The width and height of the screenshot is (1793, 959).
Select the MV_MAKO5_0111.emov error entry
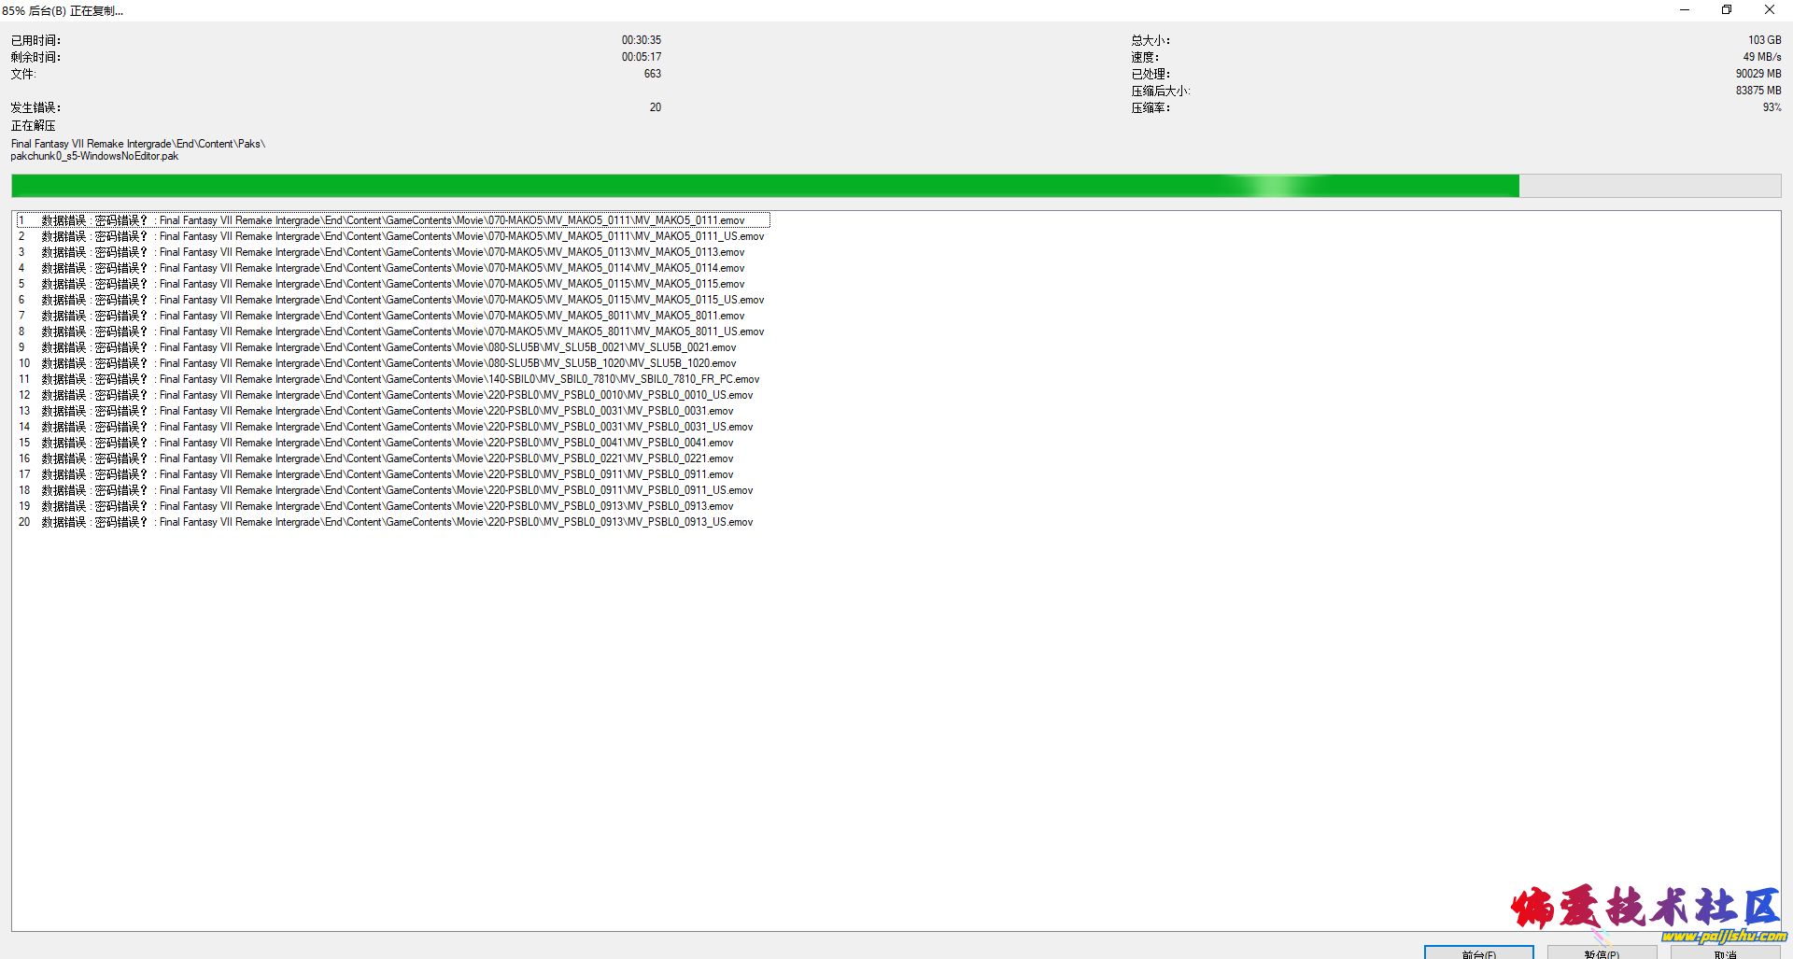click(392, 220)
